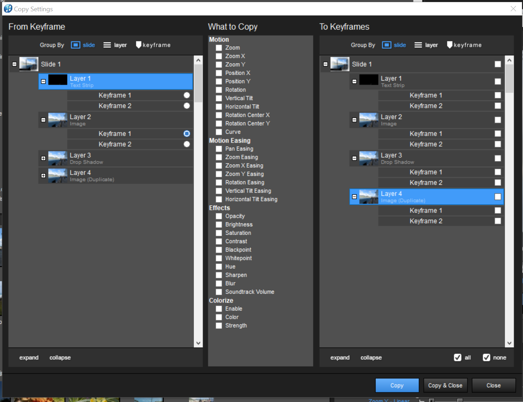Expand Layer 3 Drop Shadow in From Keyframe
The image size is (523, 402).
43,158
